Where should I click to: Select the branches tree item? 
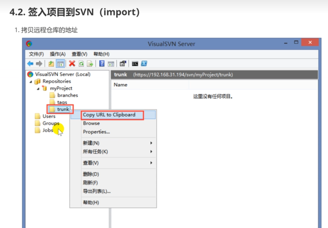tap(68, 95)
